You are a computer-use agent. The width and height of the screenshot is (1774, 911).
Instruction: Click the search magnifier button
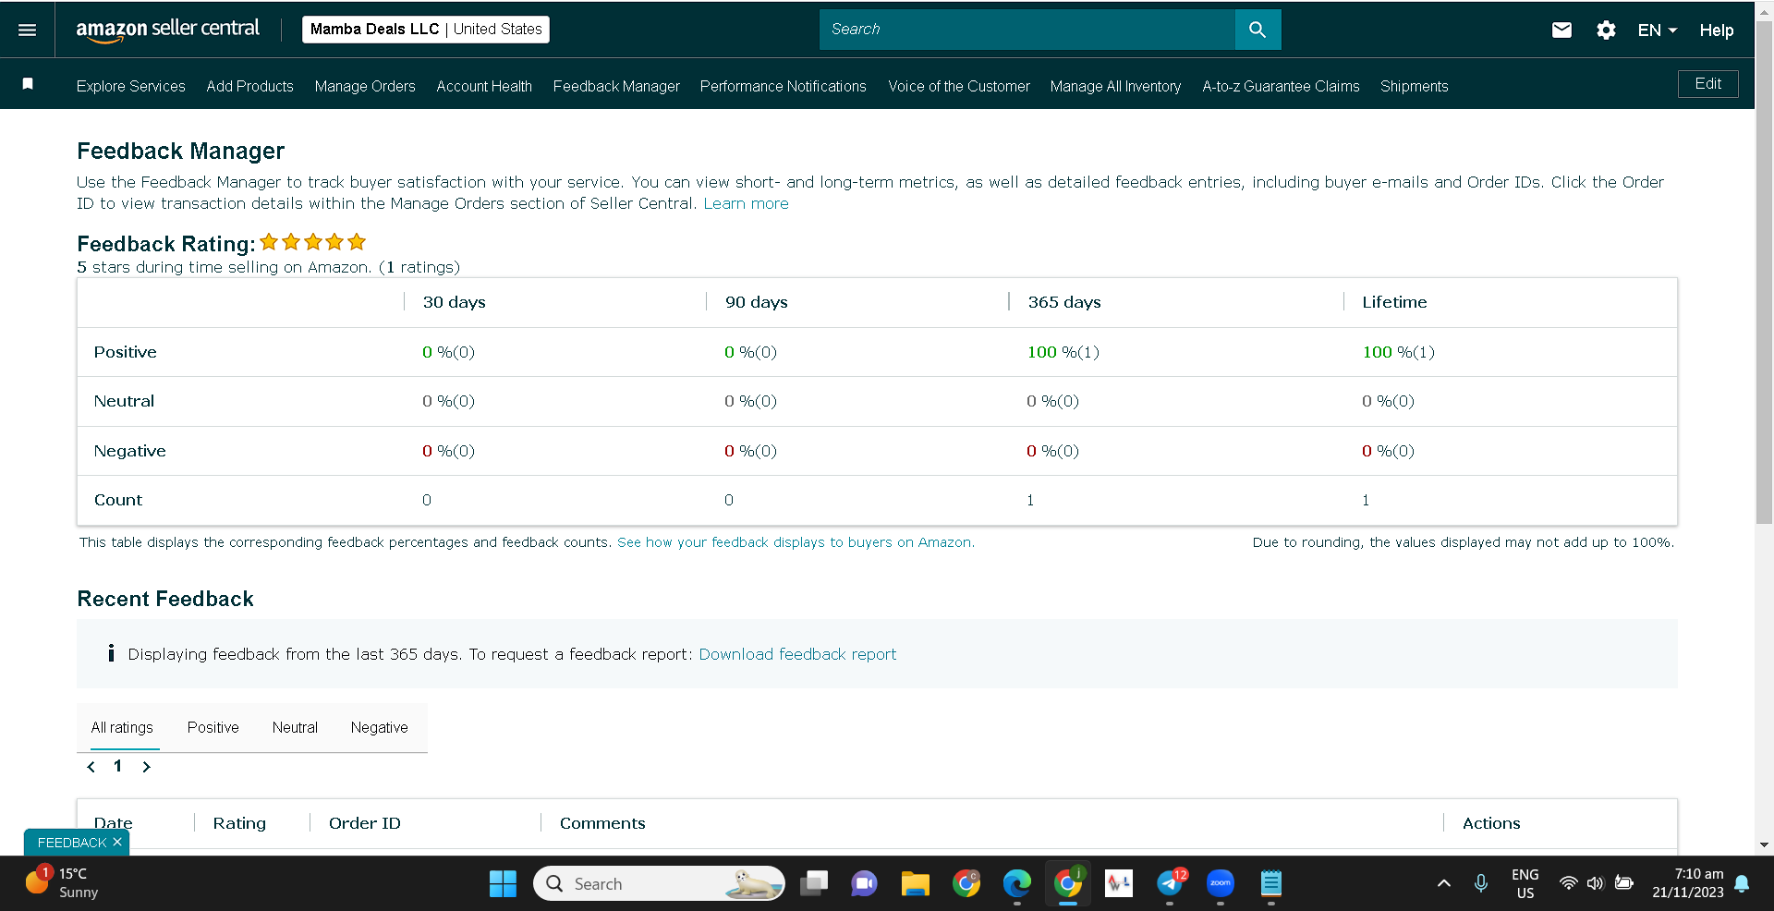click(1258, 30)
